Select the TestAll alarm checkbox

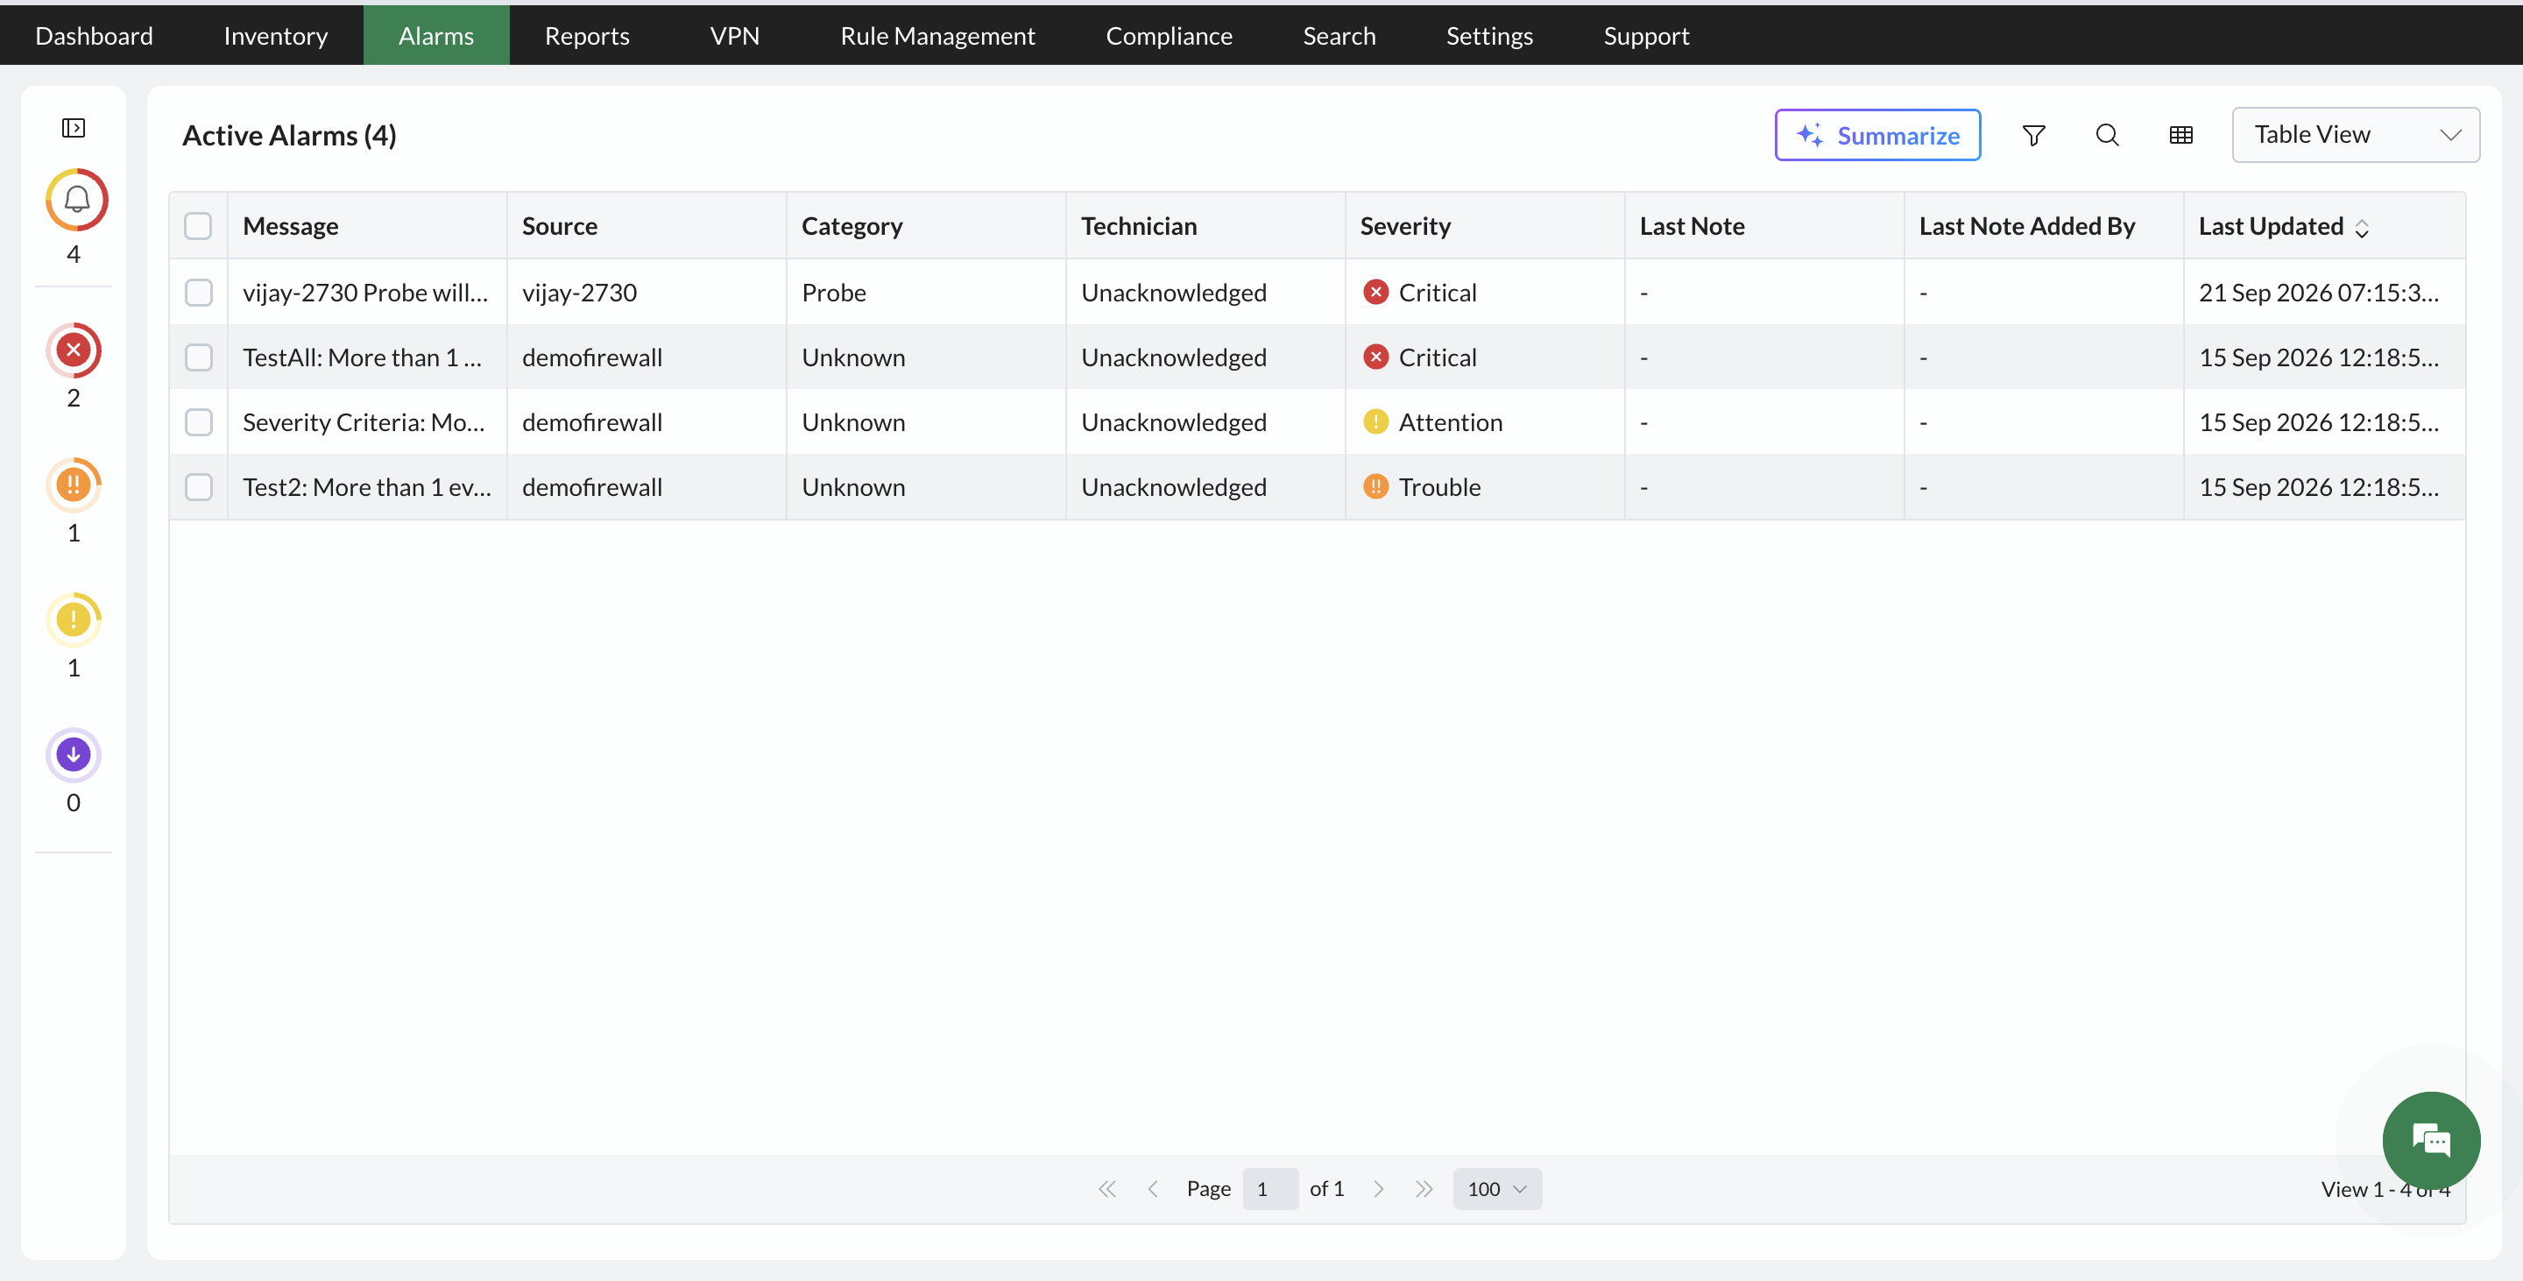pos(198,357)
